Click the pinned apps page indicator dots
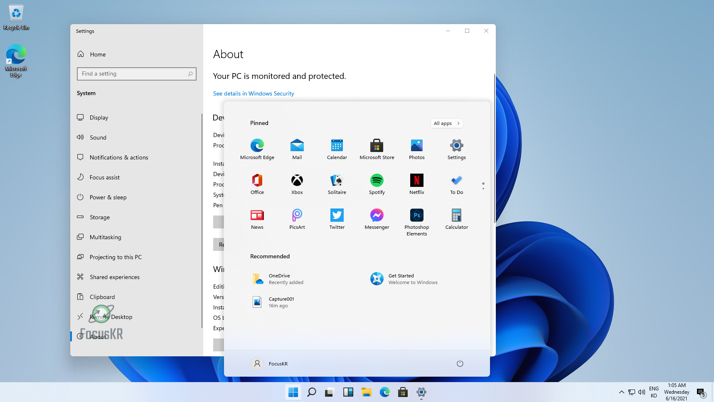 point(483,186)
